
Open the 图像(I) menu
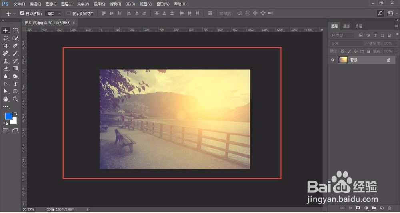click(x=51, y=4)
